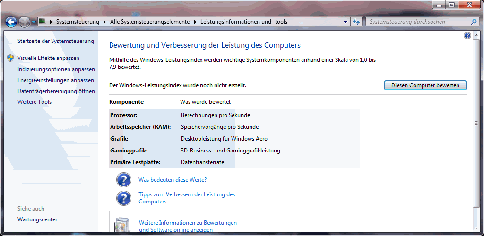Click the Prozessor: row label
Viewport: 484px width, 236px height.
123,115
